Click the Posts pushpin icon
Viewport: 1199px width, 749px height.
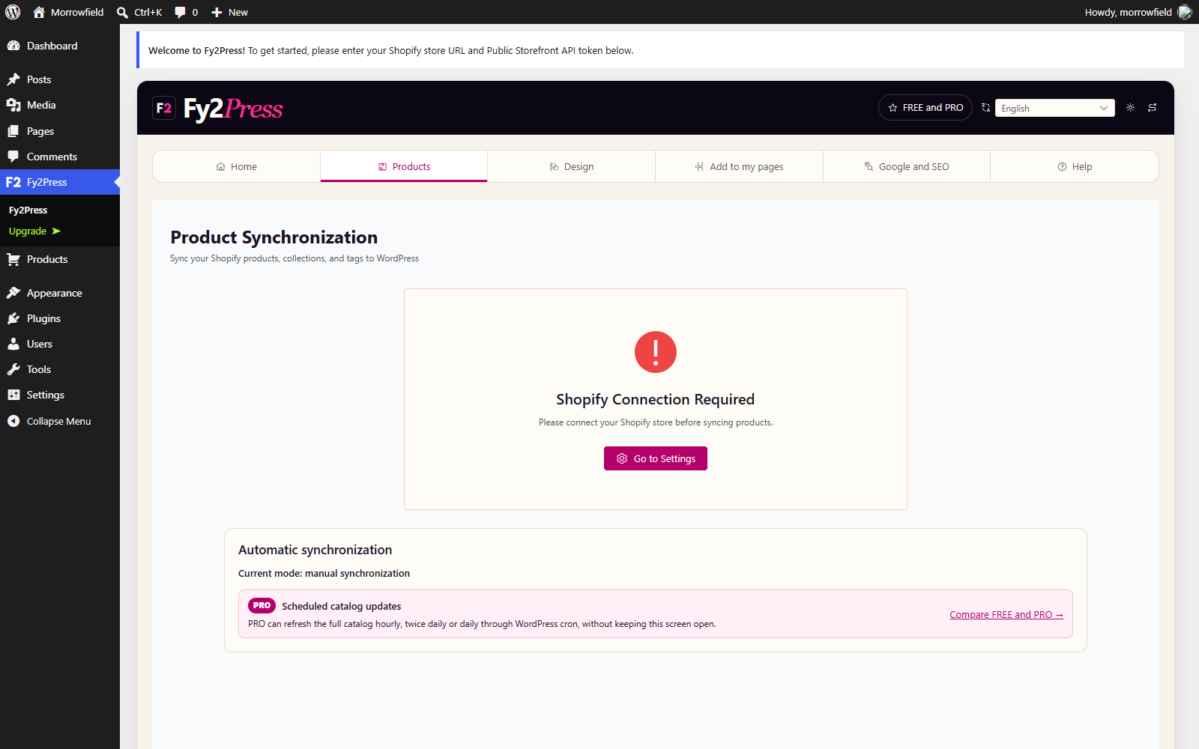point(13,79)
